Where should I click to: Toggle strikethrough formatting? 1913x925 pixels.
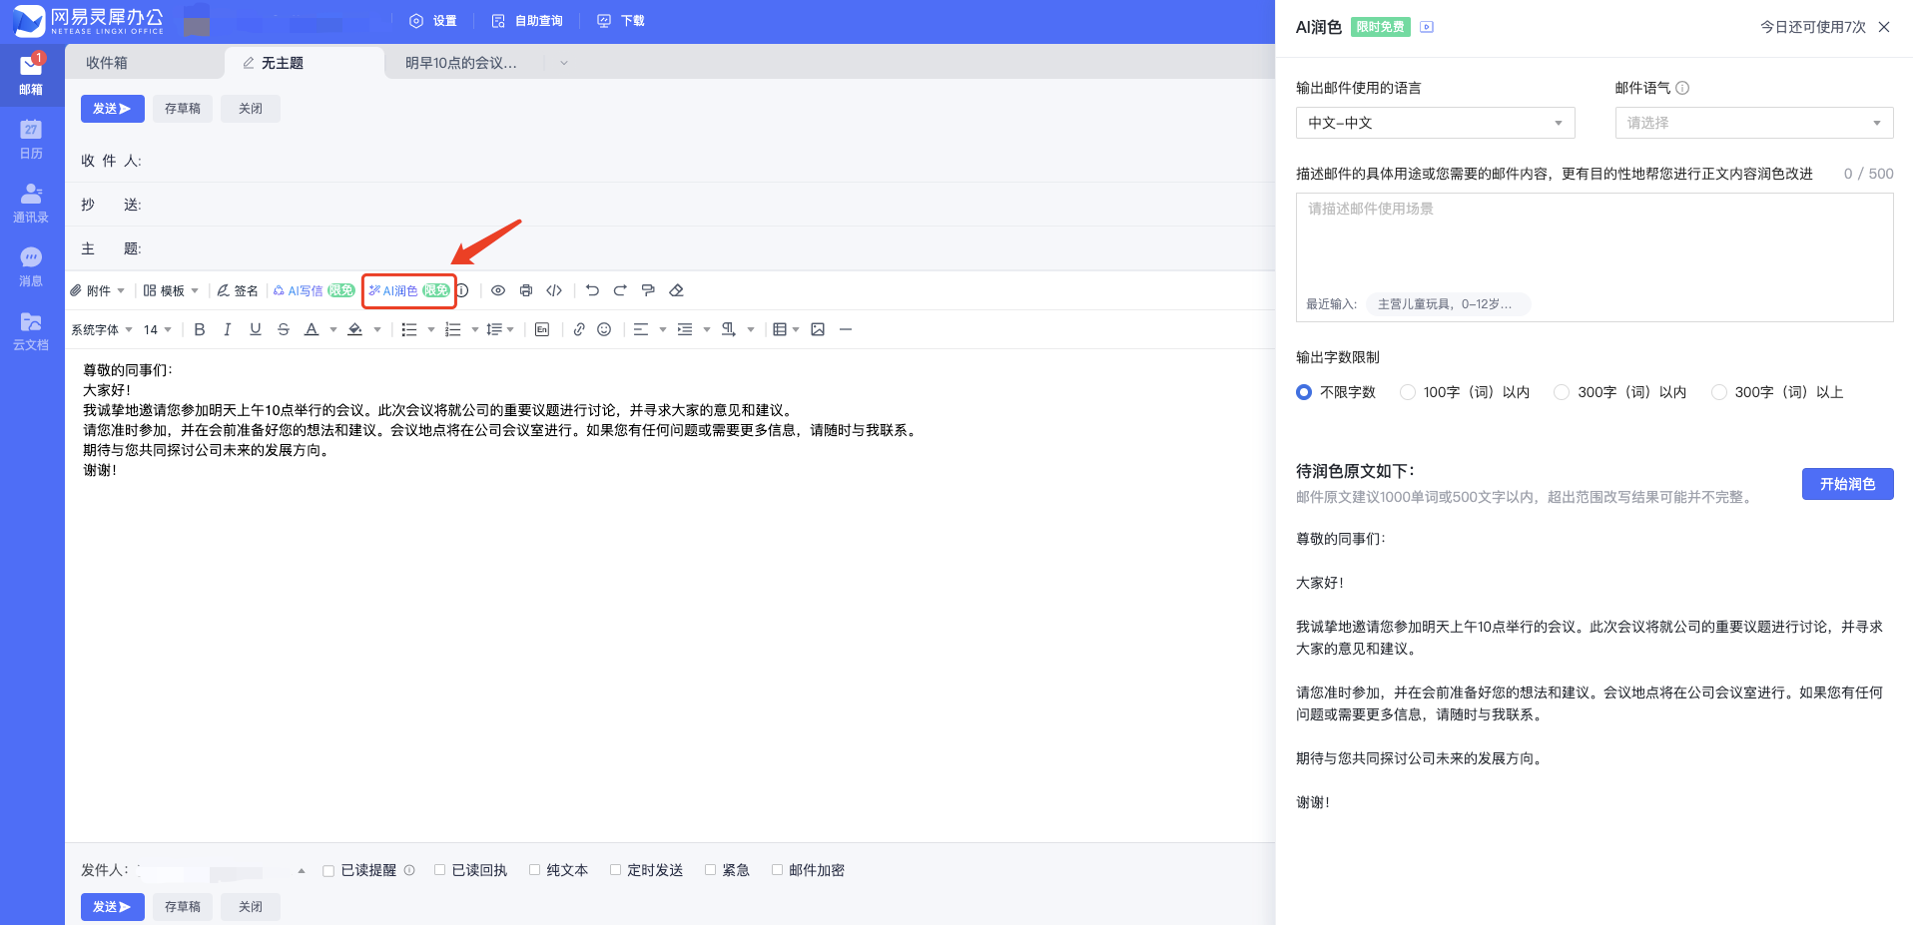click(x=284, y=329)
